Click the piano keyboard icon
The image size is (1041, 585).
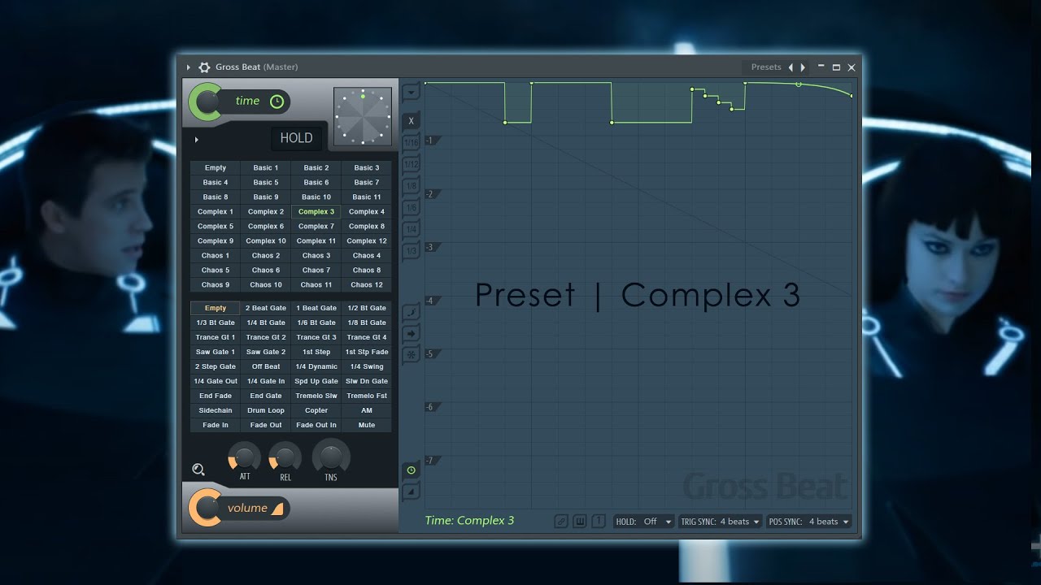click(580, 522)
